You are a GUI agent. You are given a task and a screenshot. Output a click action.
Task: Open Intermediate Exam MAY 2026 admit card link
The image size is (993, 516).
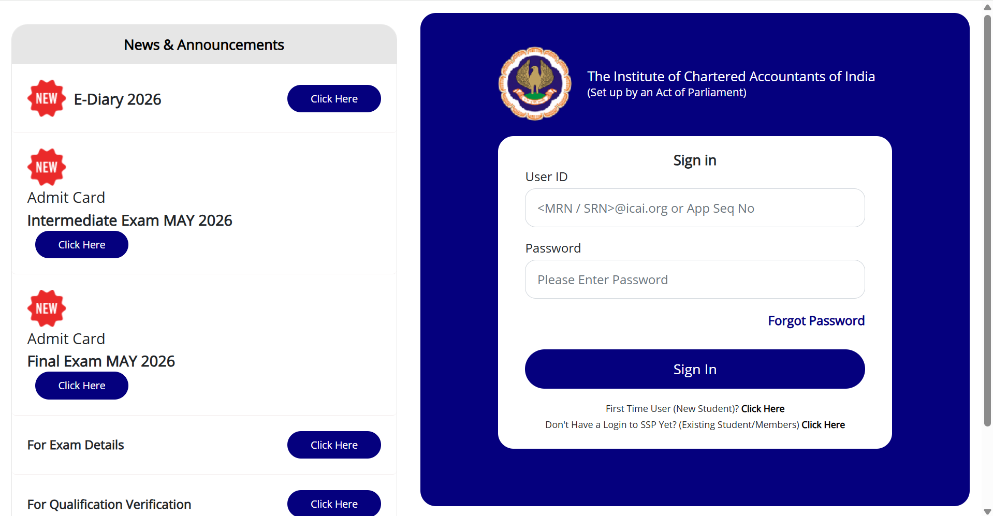point(81,245)
